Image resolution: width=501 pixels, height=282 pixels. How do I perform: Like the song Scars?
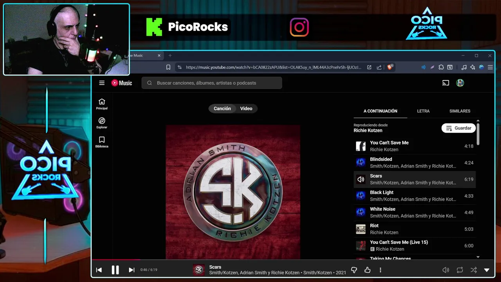[x=367, y=270]
